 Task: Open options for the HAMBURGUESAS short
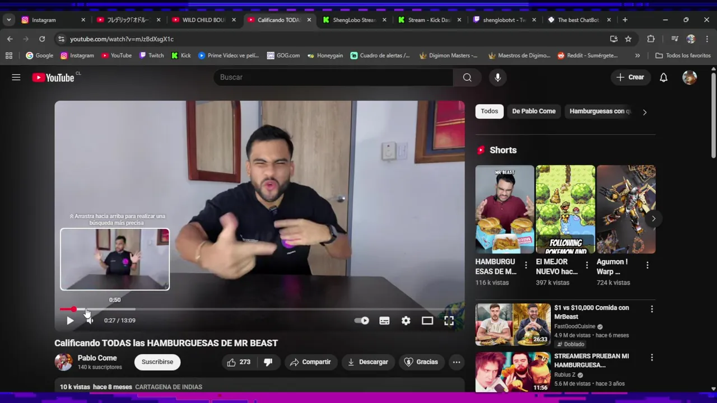(525, 265)
